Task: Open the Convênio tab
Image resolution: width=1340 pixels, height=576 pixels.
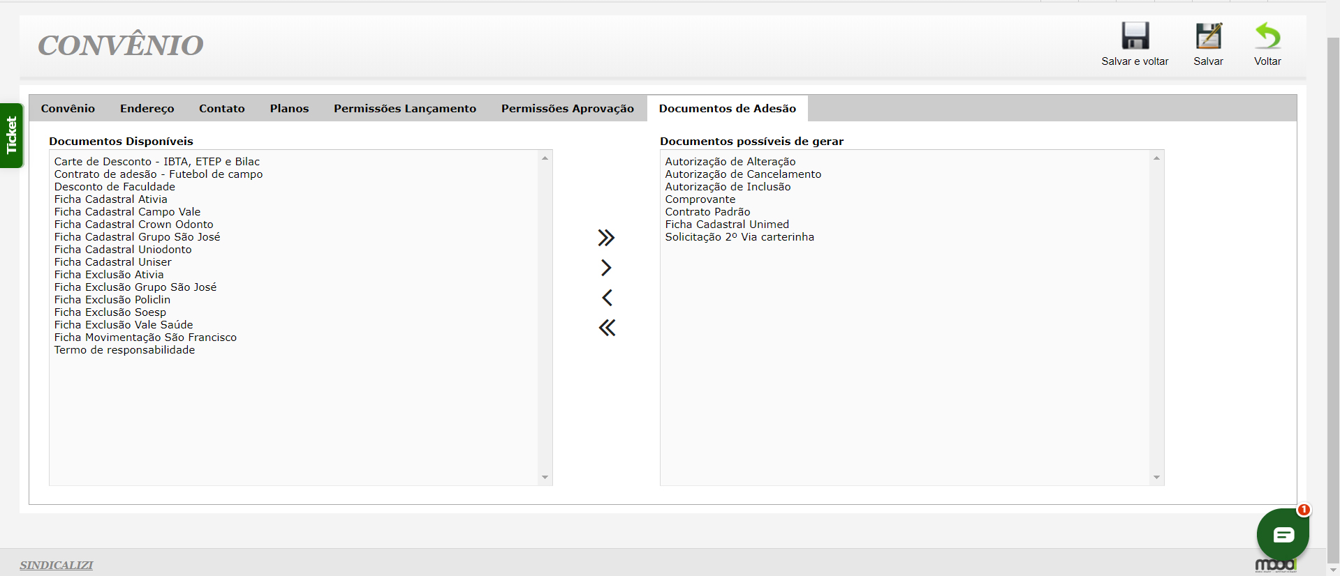Action: [68, 109]
